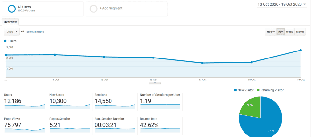Click the 19 Oct data point on chart
The width and height of the screenshot is (311, 137).
(x=301, y=50)
